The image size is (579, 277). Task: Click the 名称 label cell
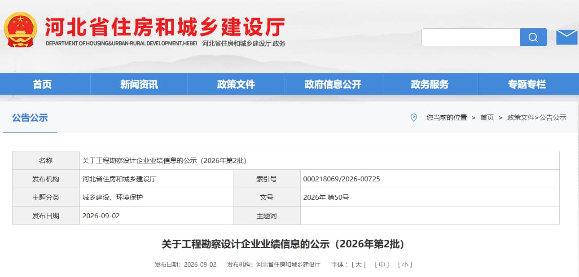pyautogui.click(x=46, y=160)
